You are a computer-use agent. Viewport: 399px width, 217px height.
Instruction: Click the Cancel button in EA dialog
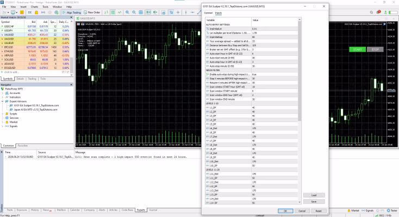point(302,211)
